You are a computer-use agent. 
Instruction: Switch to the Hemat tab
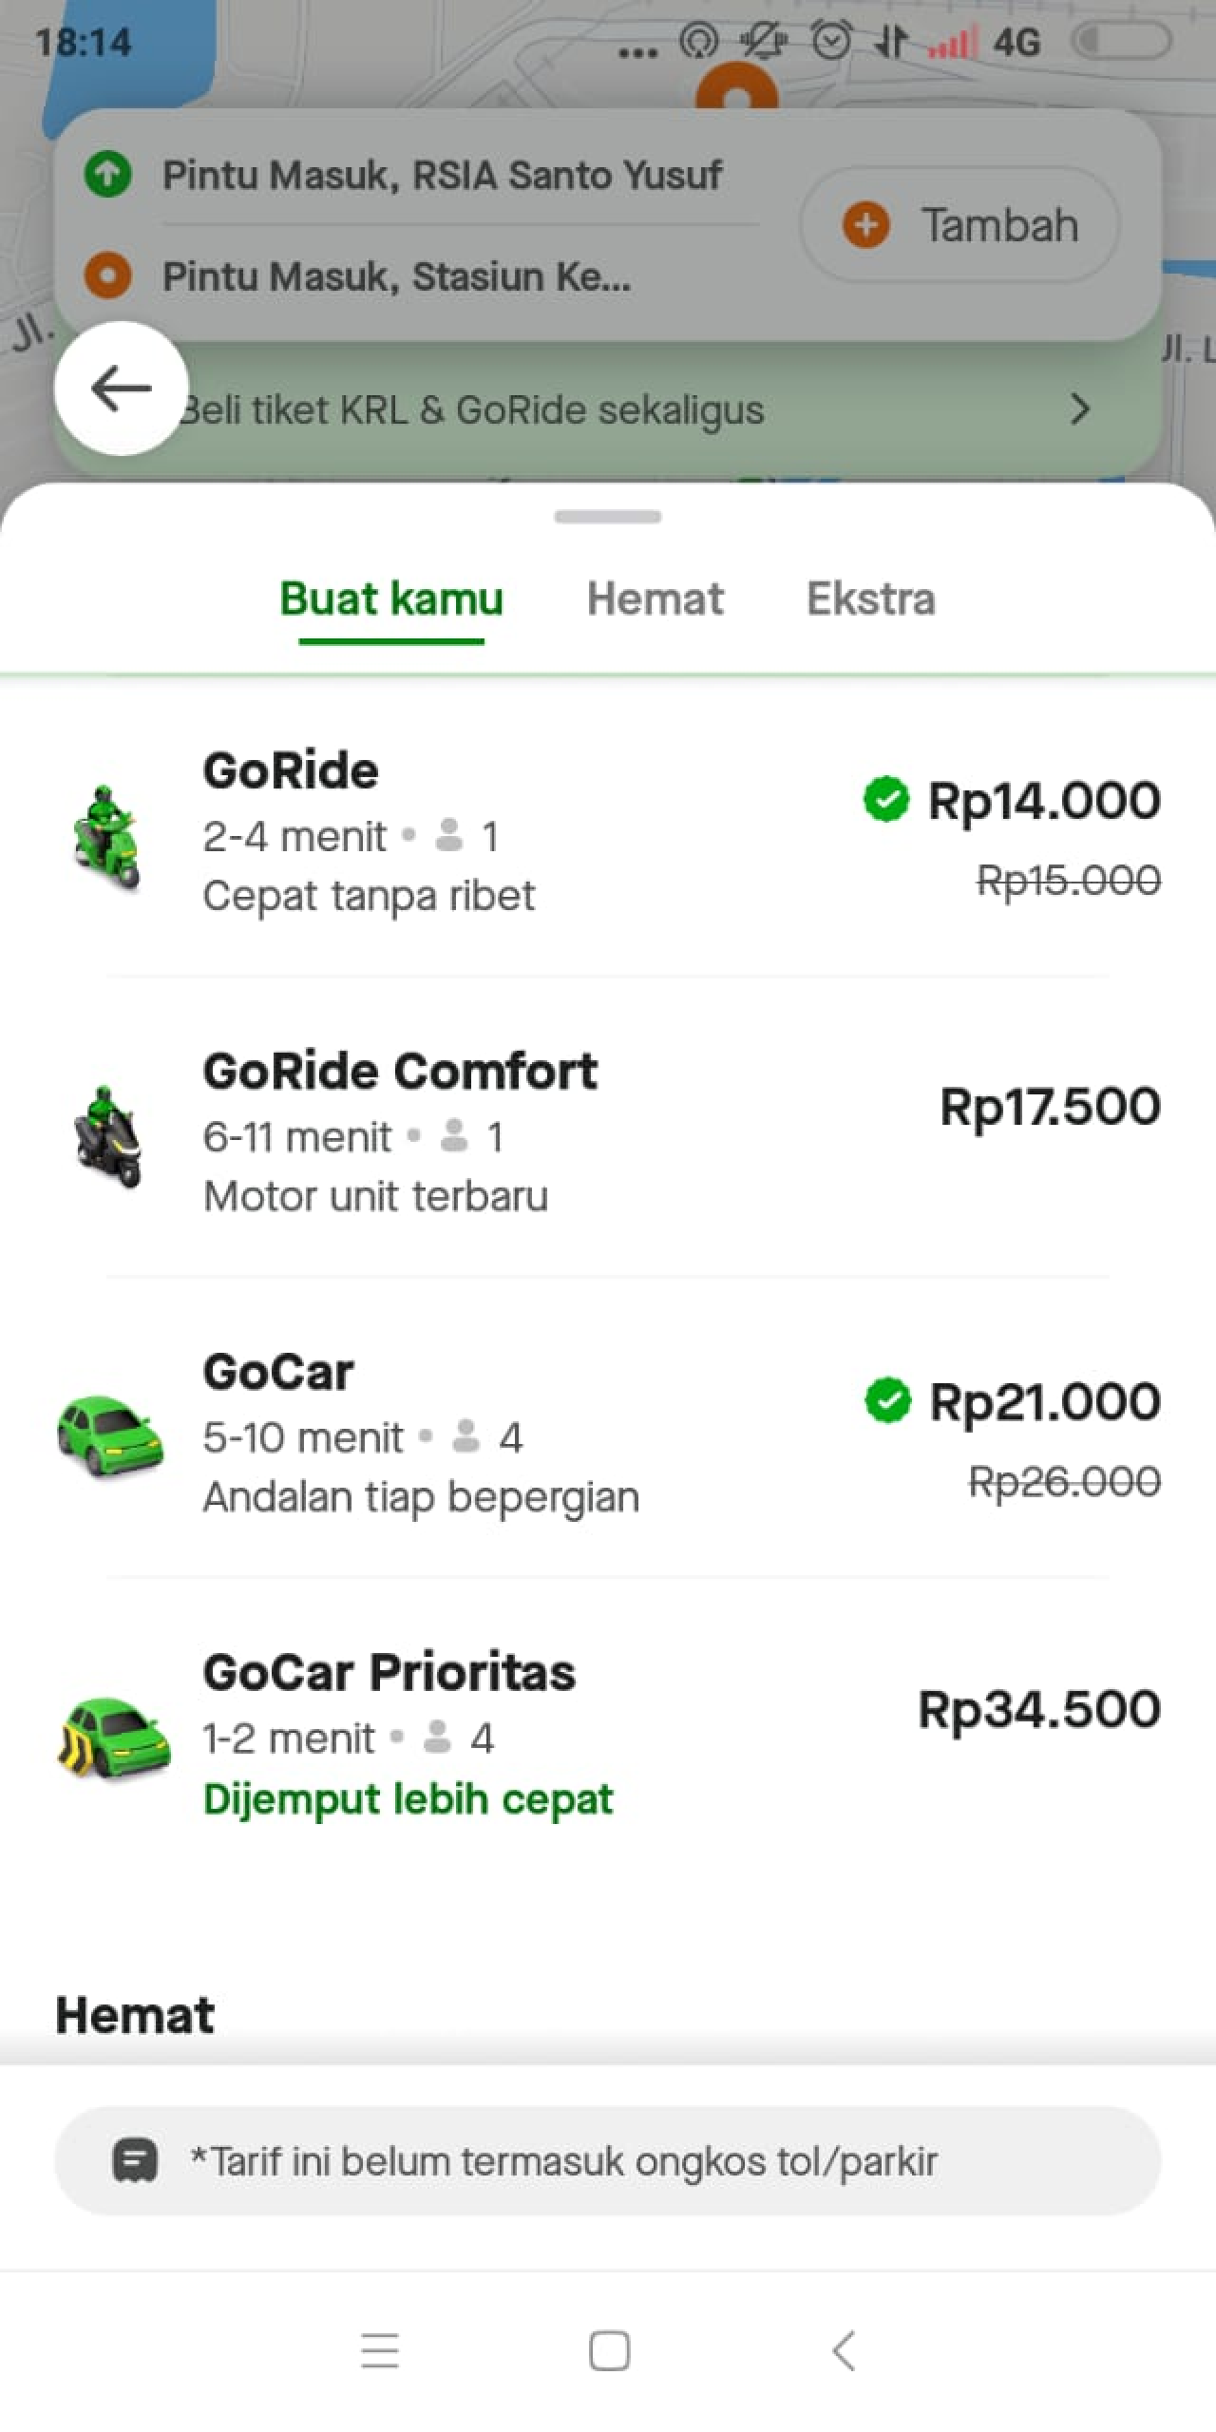click(x=655, y=599)
